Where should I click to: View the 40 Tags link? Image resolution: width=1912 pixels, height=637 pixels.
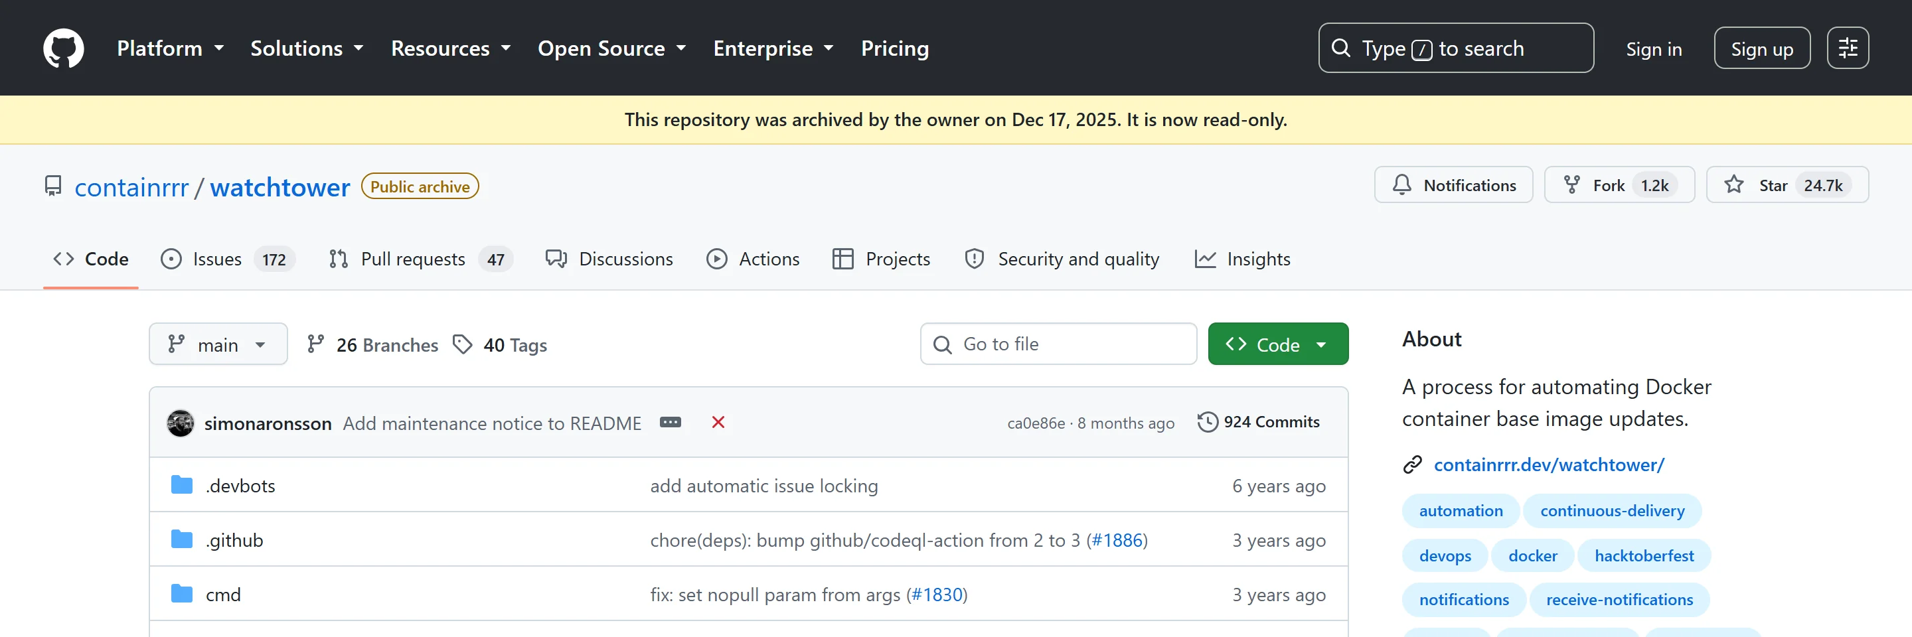coord(501,345)
